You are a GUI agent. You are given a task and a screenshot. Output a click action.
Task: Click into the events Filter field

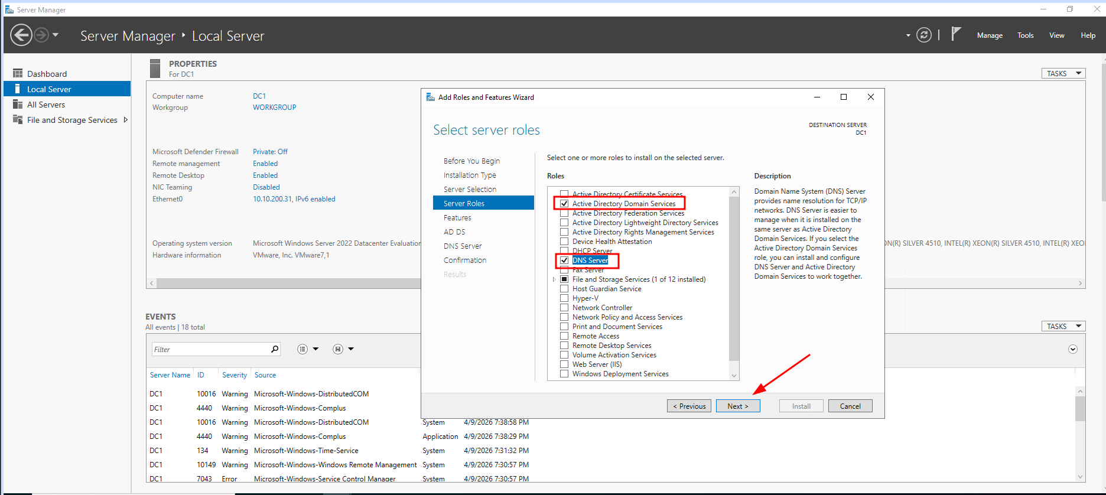pyautogui.click(x=210, y=350)
